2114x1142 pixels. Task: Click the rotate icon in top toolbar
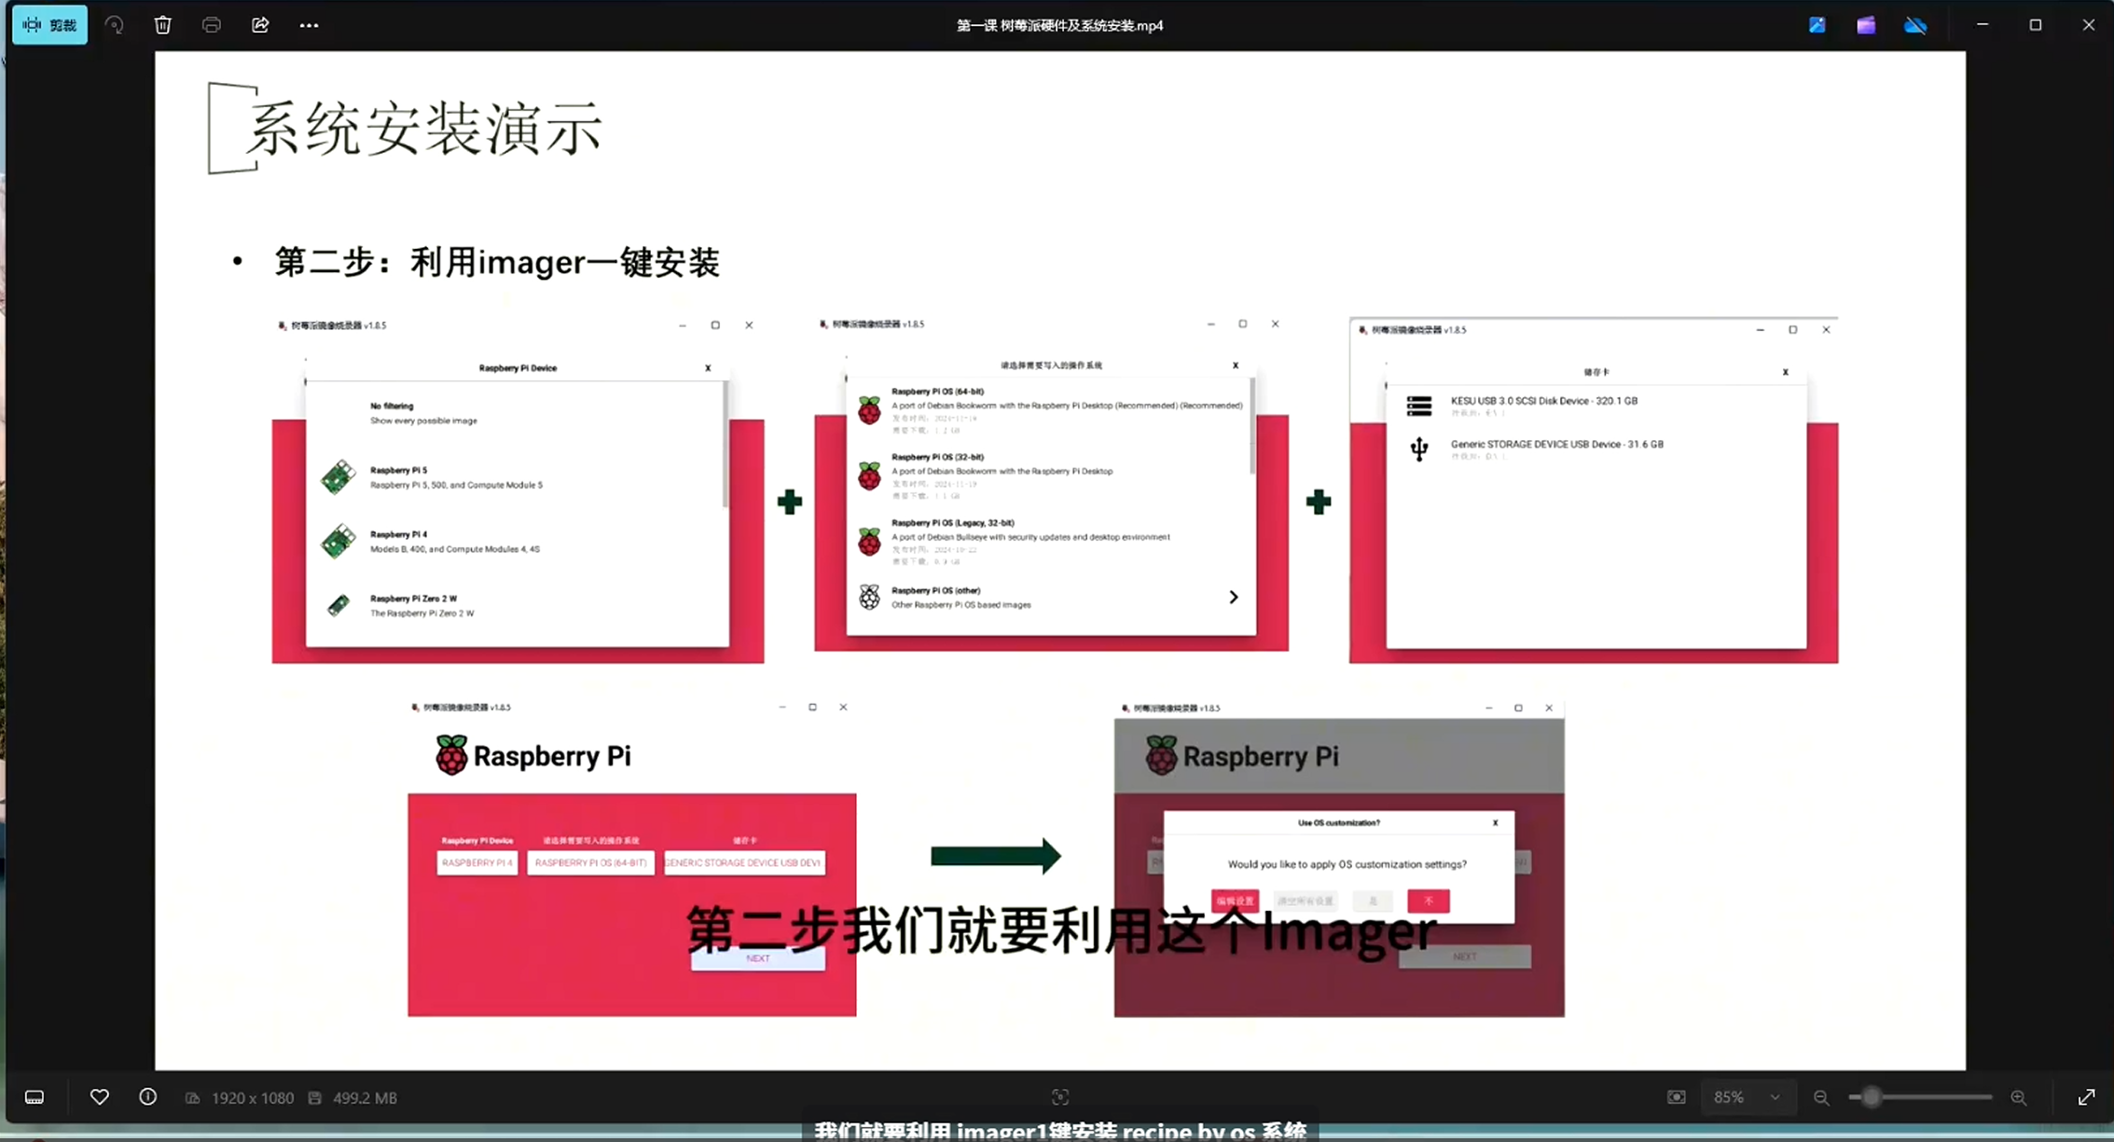tap(114, 25)
